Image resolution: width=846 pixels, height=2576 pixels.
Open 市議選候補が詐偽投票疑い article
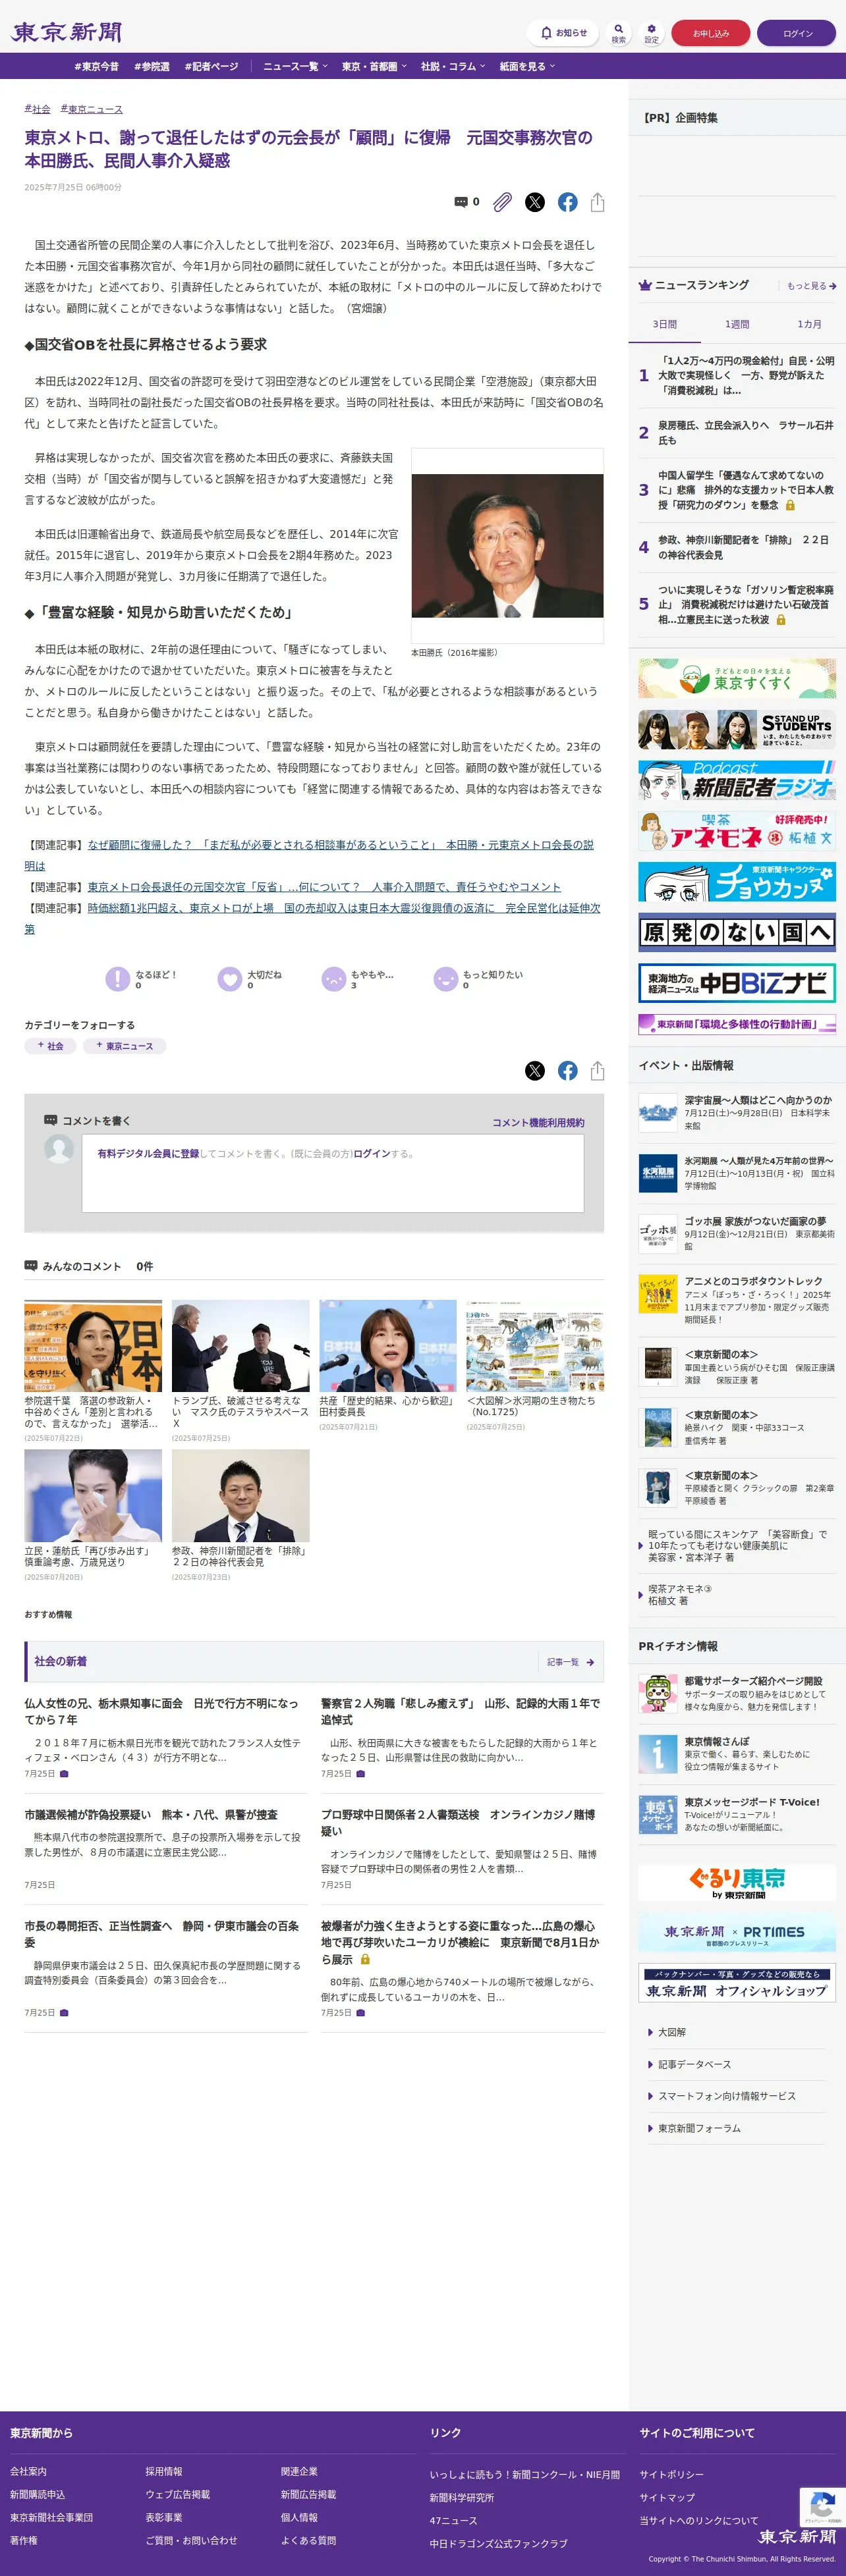150,1815
